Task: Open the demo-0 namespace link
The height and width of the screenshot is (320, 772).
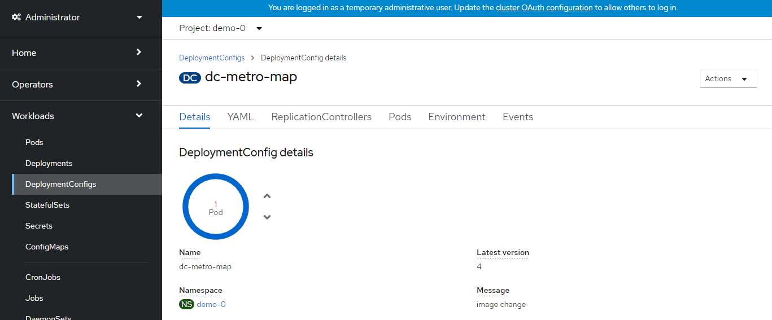Action: tap(211, 304)
